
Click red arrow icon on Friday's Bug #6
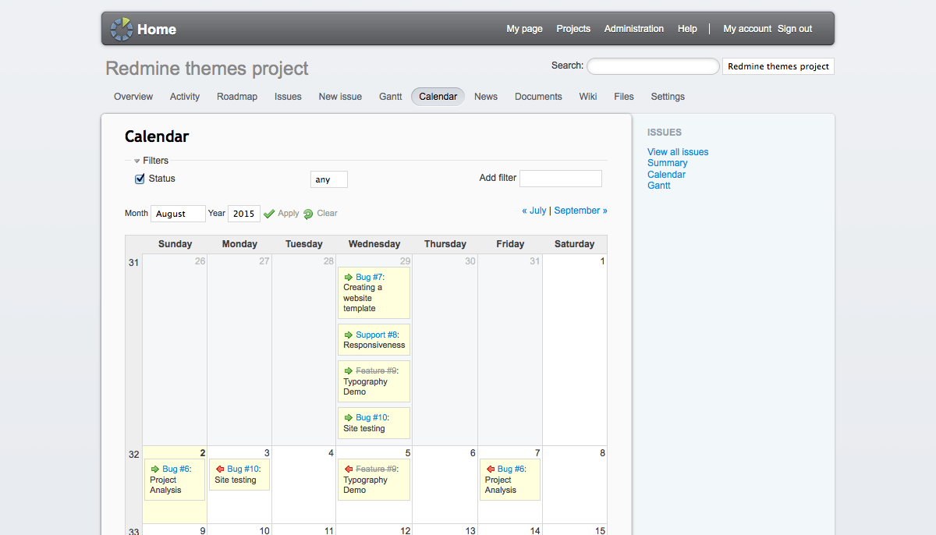[x=491, y=469]
